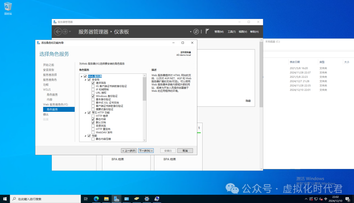The height and width of the screenshot is (203, 354).
Task: Uncheck the 静态内容 checkbox
Action: coord(93,119)
